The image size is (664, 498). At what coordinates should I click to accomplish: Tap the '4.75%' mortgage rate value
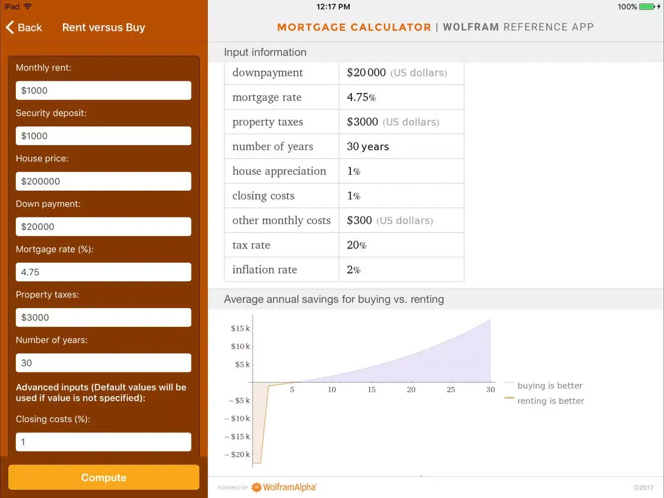(x=361, y=98)
